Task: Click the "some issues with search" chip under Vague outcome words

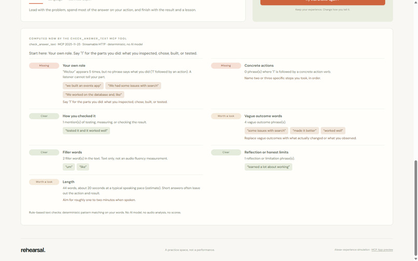Action: pos(267,131)
